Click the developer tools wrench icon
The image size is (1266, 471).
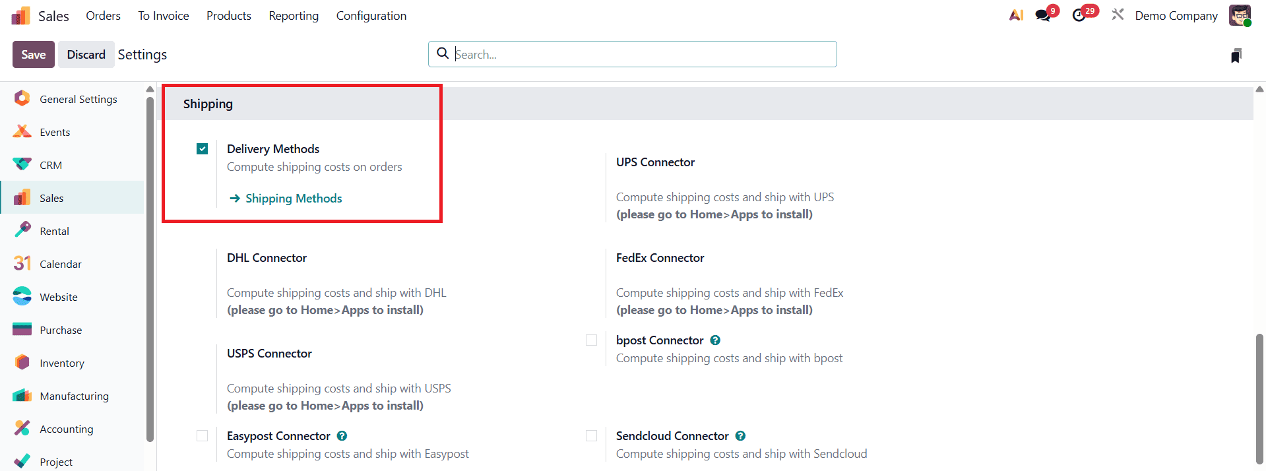(x=1118, y=15)
